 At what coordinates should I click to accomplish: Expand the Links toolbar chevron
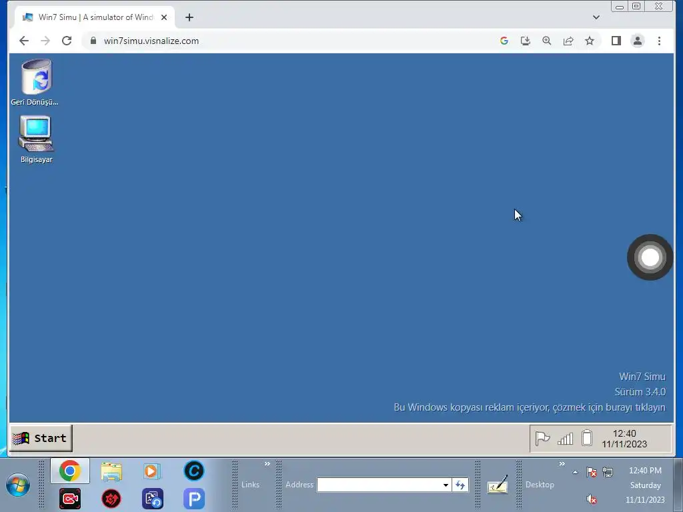pyautogui.click(x=267, y=464)
